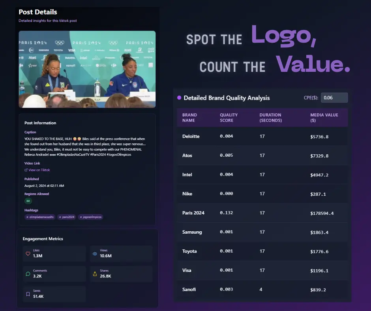
Task: Click the Views eye icon
Action: click(x=95, y=254)
